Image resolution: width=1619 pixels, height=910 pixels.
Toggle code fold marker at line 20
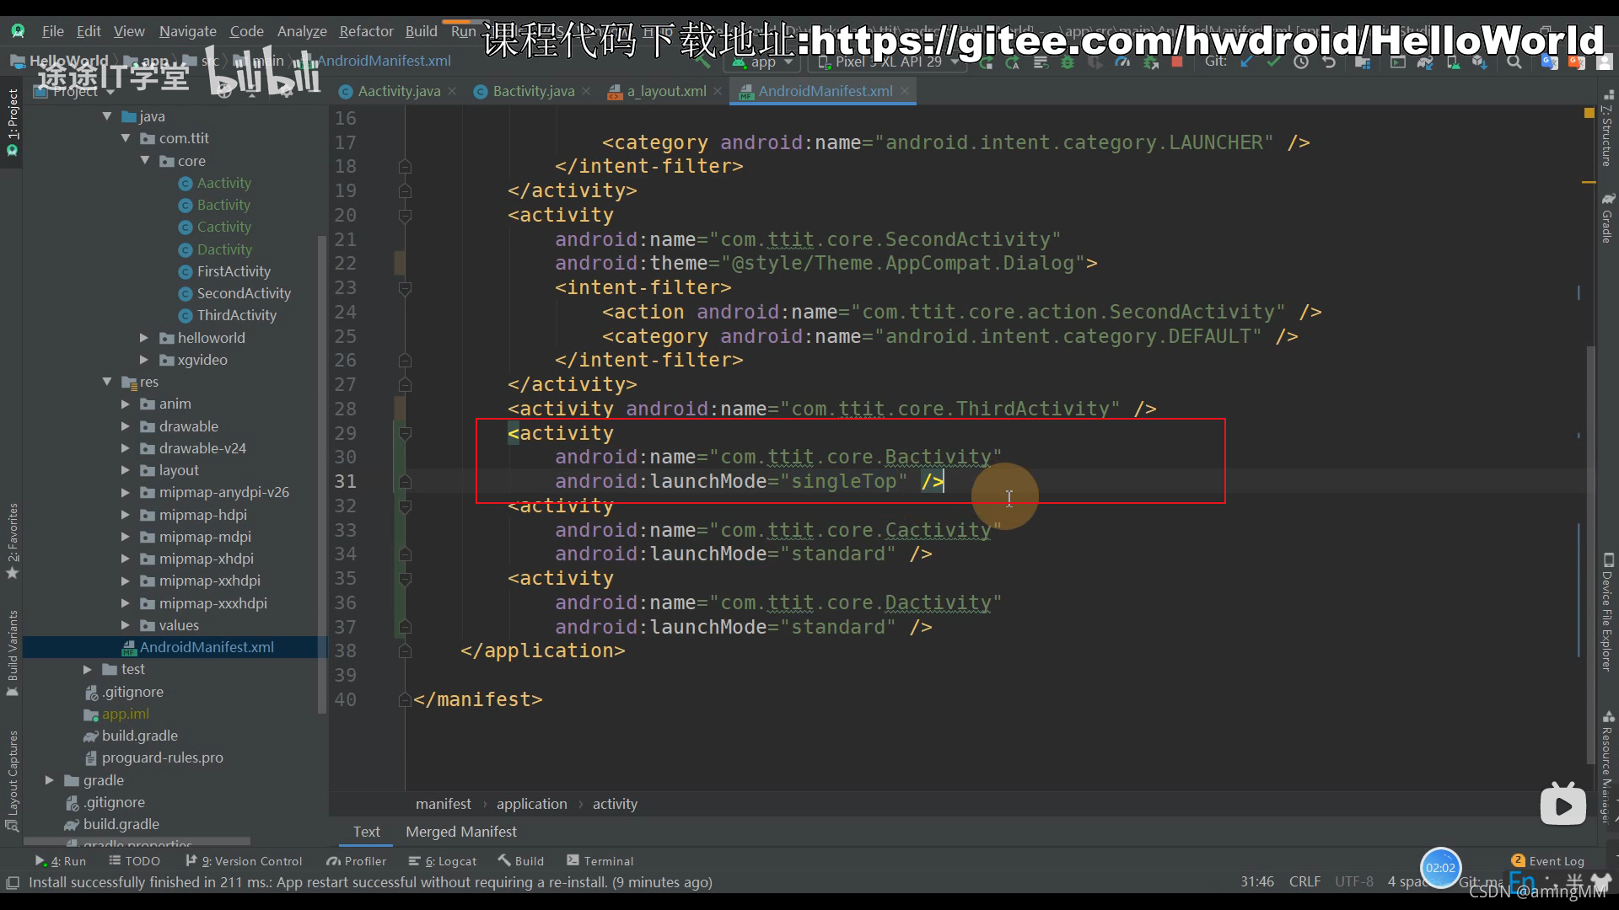click(x=405, y=216)
